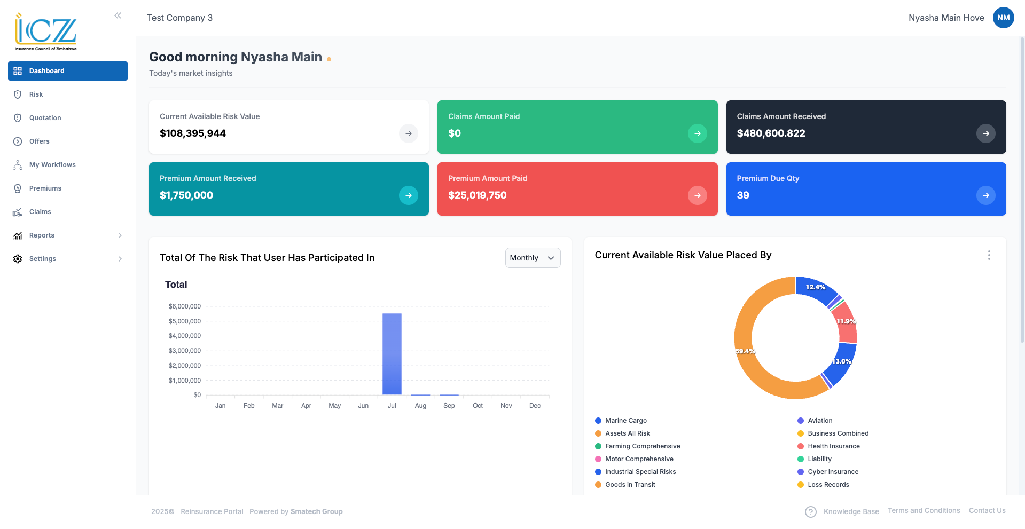
Task: Click arrow icon on Premium Amount Paid card
Action: tap(697, 195)
